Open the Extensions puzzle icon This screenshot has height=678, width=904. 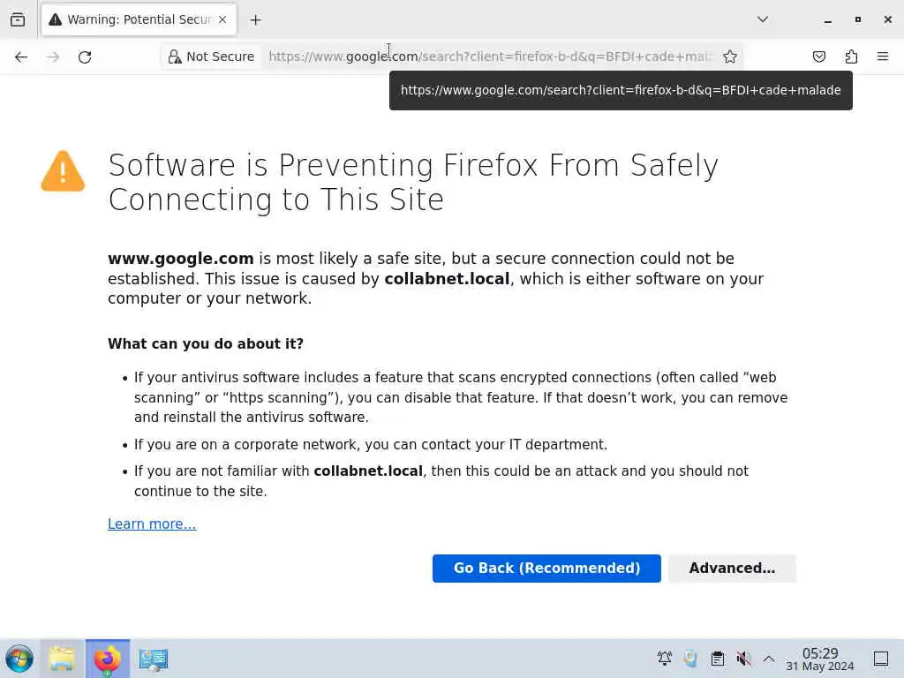tap(851, 56)
